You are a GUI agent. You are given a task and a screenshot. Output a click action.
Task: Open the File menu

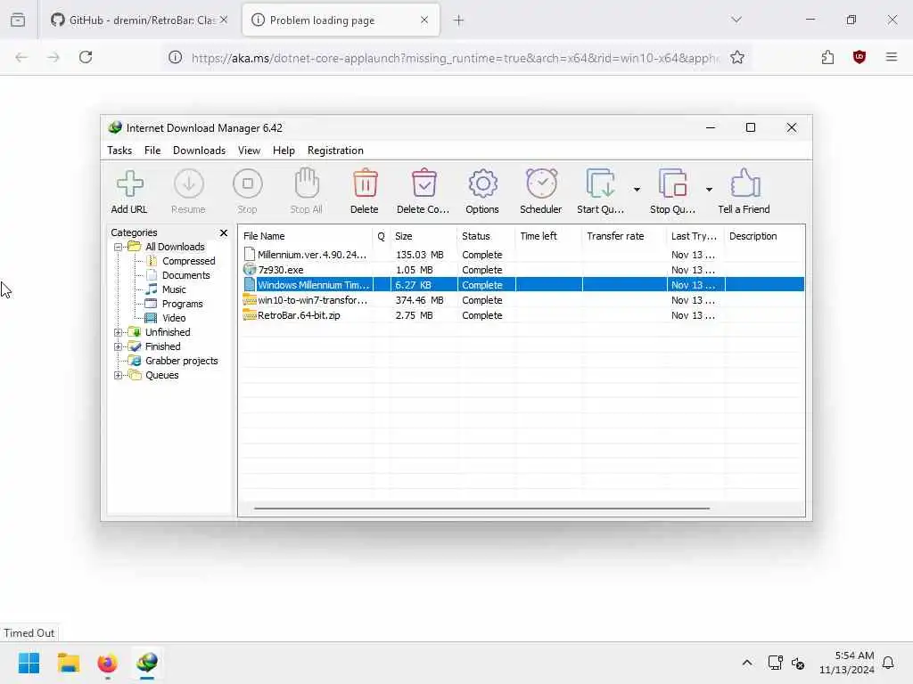tap(152, 150)
